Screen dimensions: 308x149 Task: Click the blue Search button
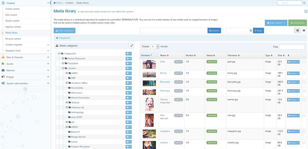pos(214,30)
